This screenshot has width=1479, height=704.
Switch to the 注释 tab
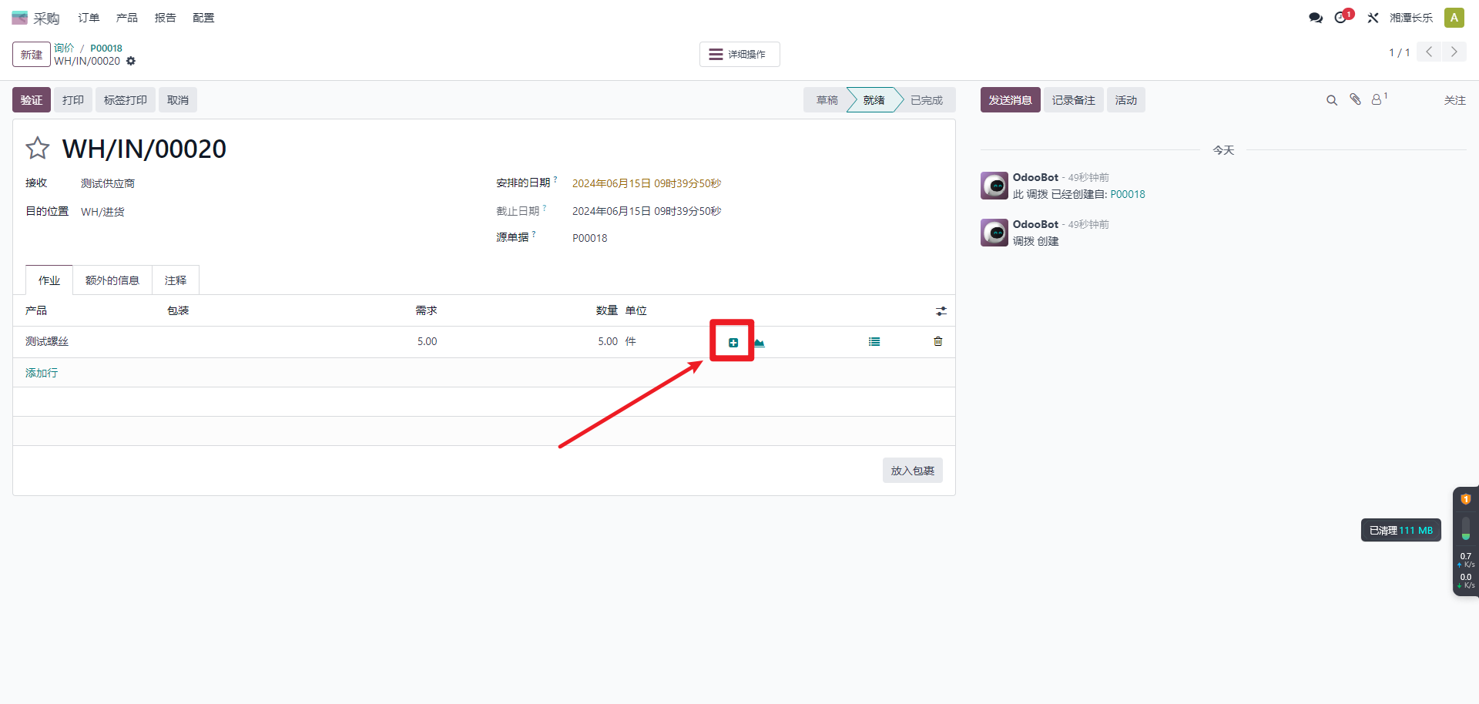pos(176,280)
